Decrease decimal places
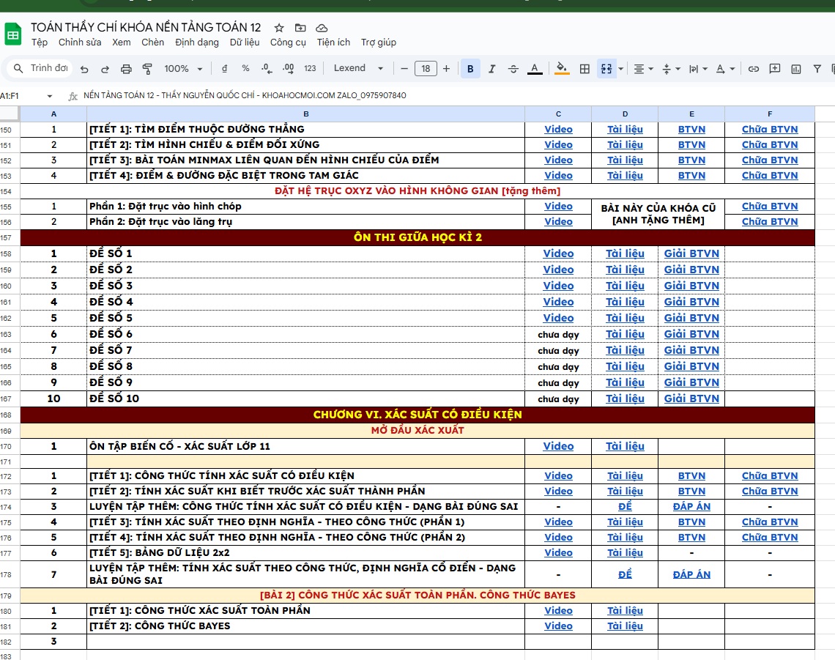The height and width of the screenshot is (660, 835). click(x=267, y=68)
